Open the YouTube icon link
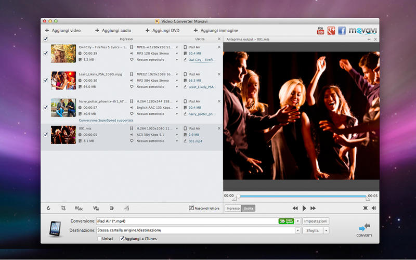The width and height of the screenshot is (416, 260). pos(320,31)
